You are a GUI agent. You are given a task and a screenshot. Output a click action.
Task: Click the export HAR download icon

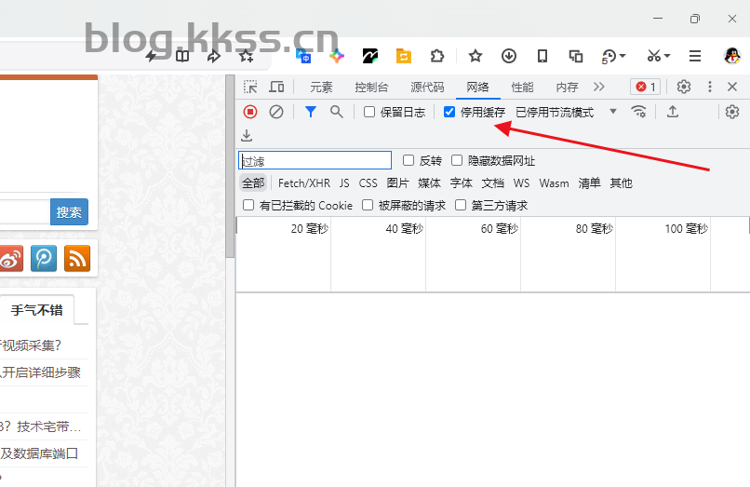point(247,136)
